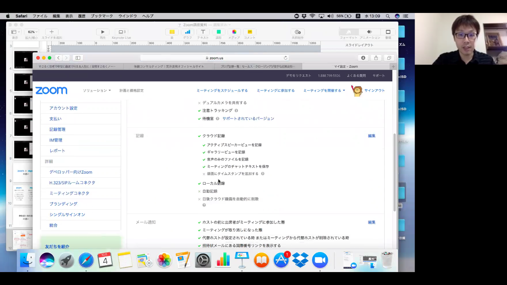The image size is (507, 285).
Task: Add a comment (コメント) in Keynote
Action: click(x=250, y=32)
